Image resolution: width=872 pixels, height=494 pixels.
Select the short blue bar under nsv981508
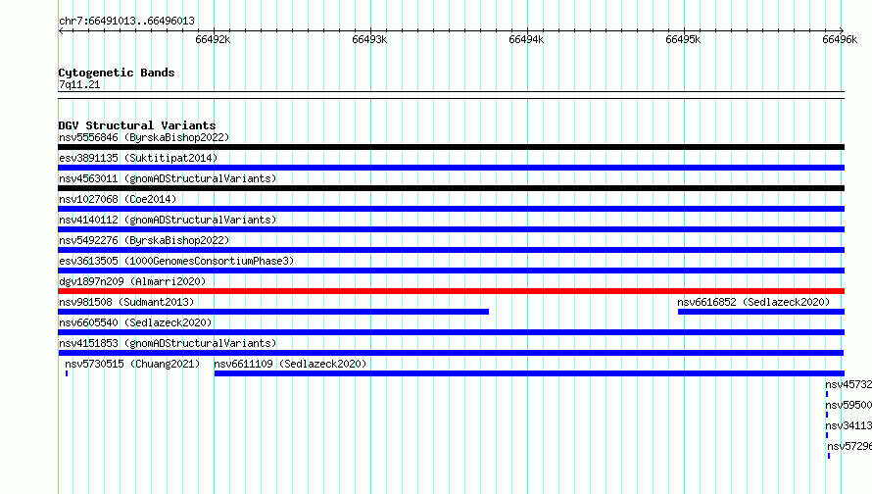pyautogui.click(x=273, y=312)
